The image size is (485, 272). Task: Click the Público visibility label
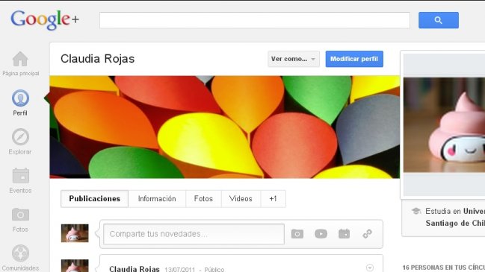214,270
